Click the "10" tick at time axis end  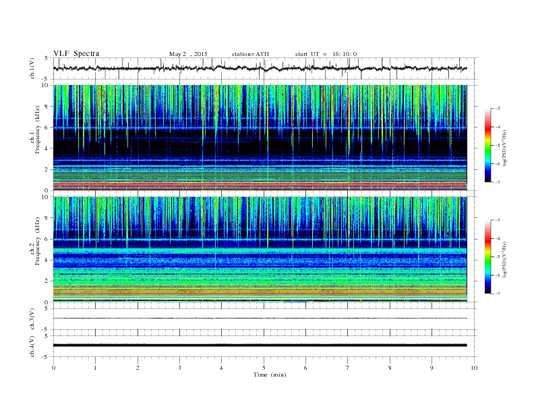(x=474, y=368)
